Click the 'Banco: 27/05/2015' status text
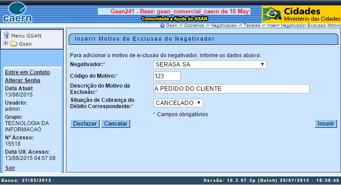This screenshot has height=185, width=341. 26,181
